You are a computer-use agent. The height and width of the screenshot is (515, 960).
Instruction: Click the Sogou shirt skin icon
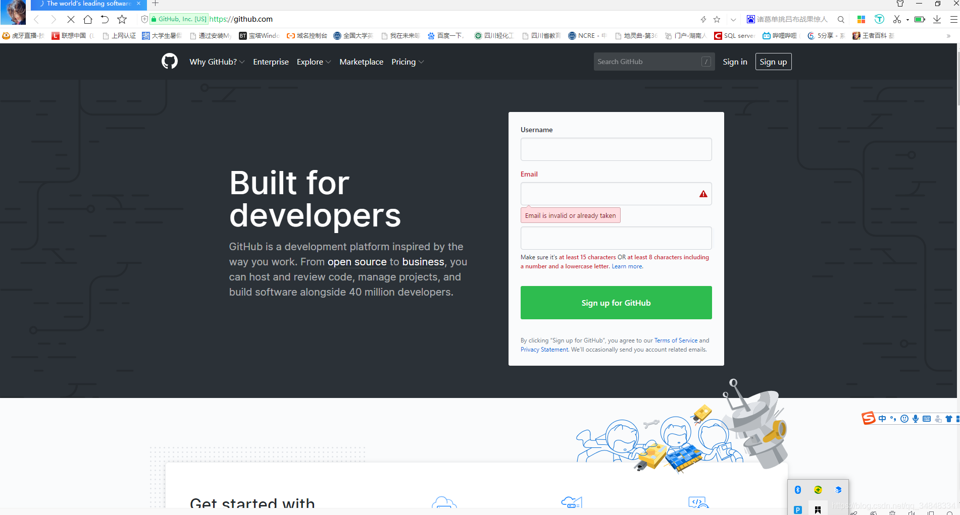pos(949,419)
